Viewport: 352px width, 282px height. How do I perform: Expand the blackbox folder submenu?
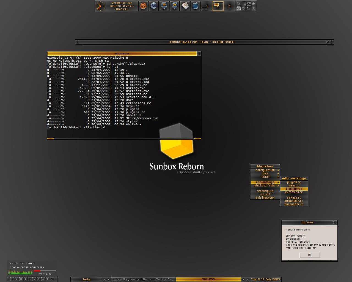point(265,186)
